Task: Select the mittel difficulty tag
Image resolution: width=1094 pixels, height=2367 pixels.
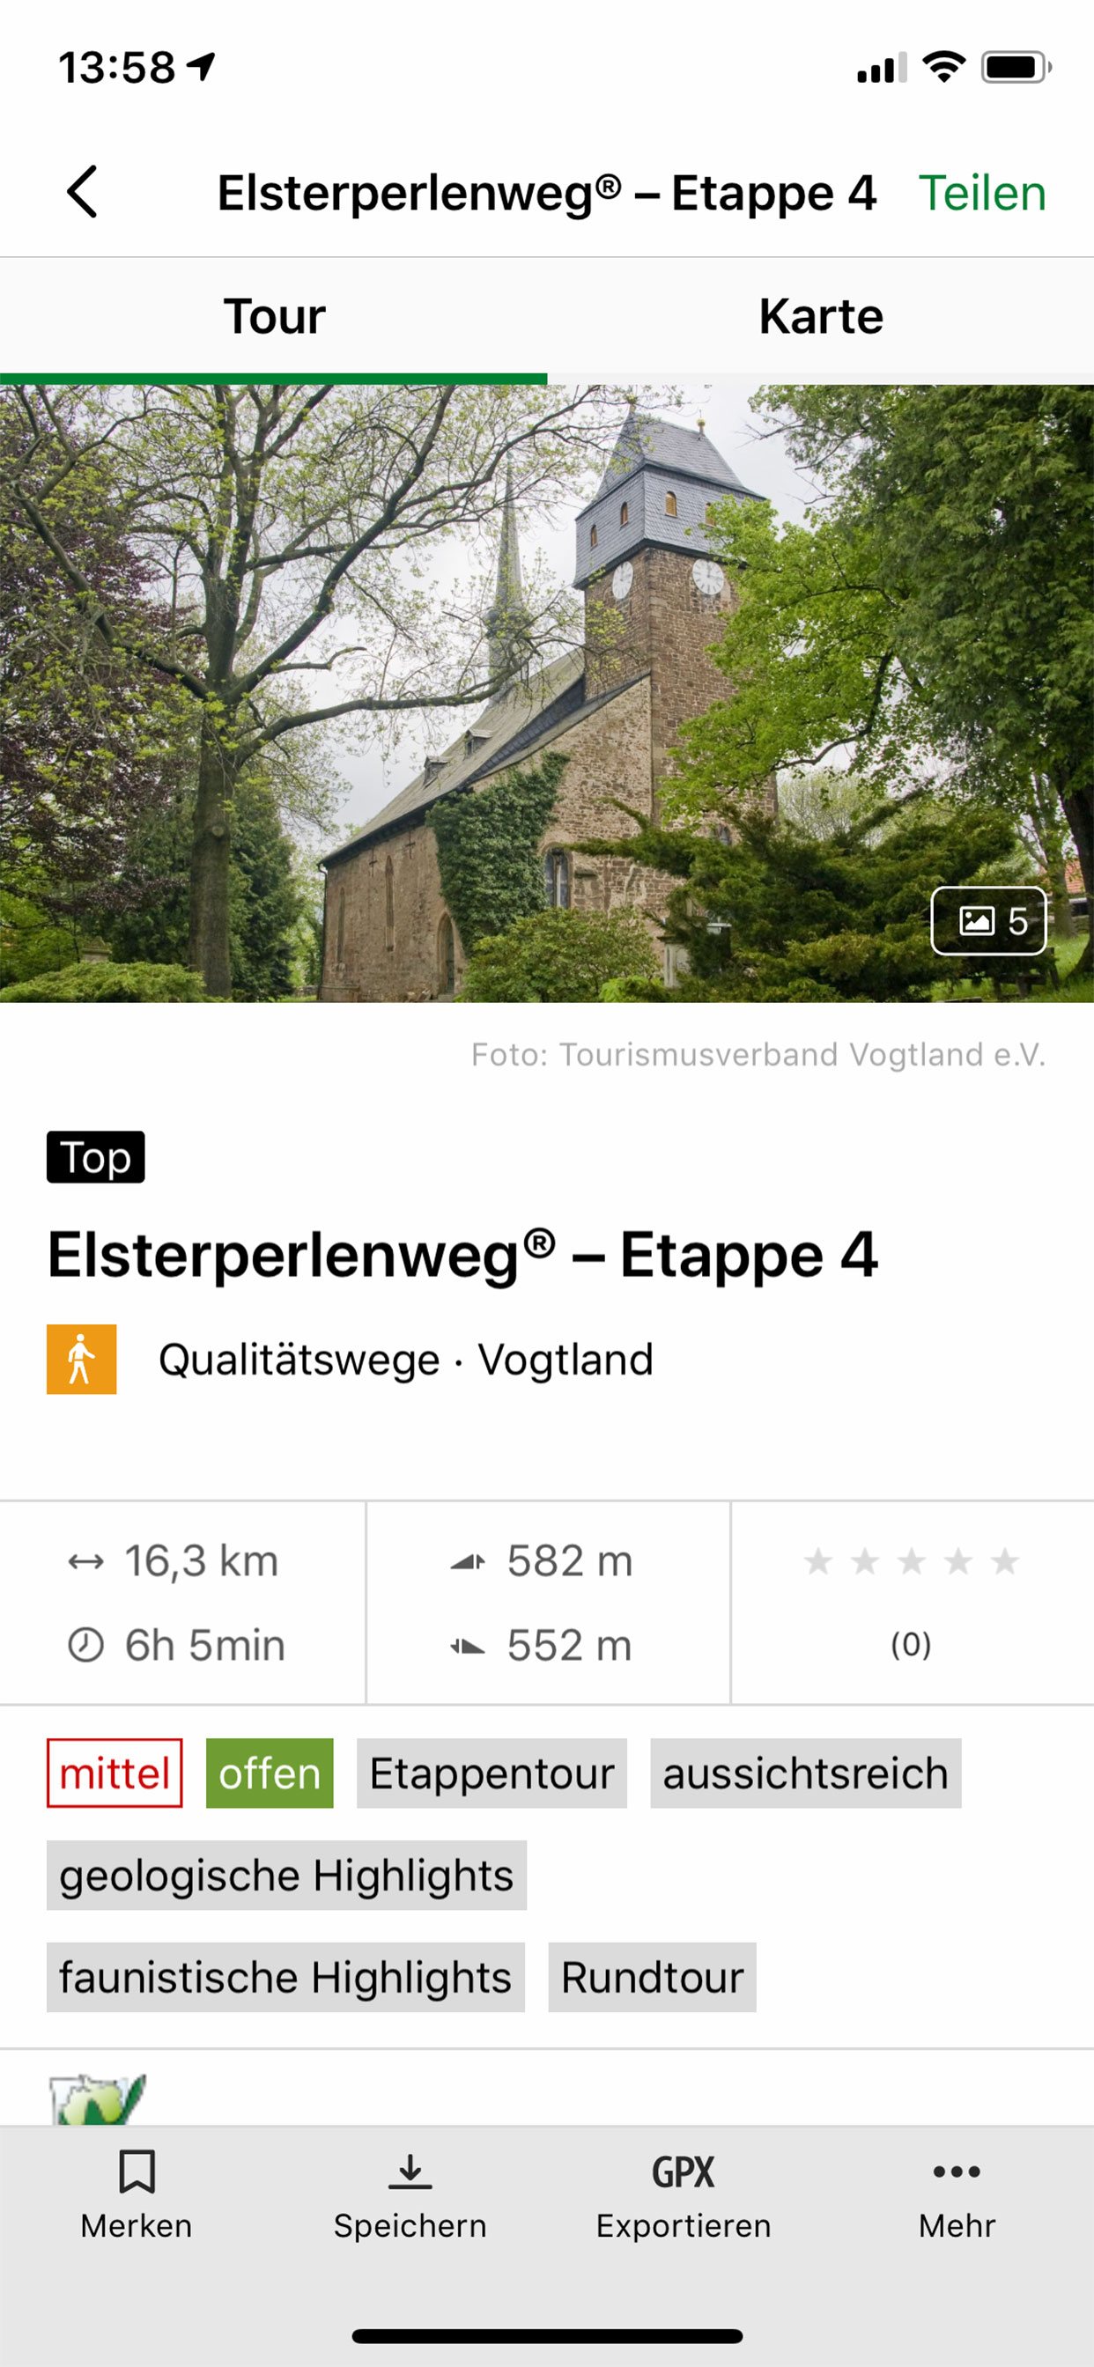Action: 115,1773
